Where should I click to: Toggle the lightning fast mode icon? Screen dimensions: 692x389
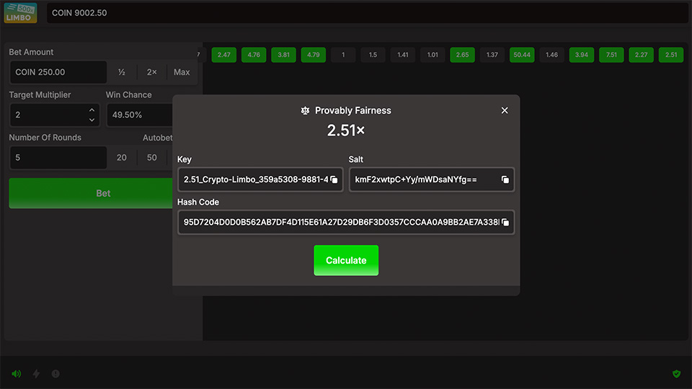36,374
